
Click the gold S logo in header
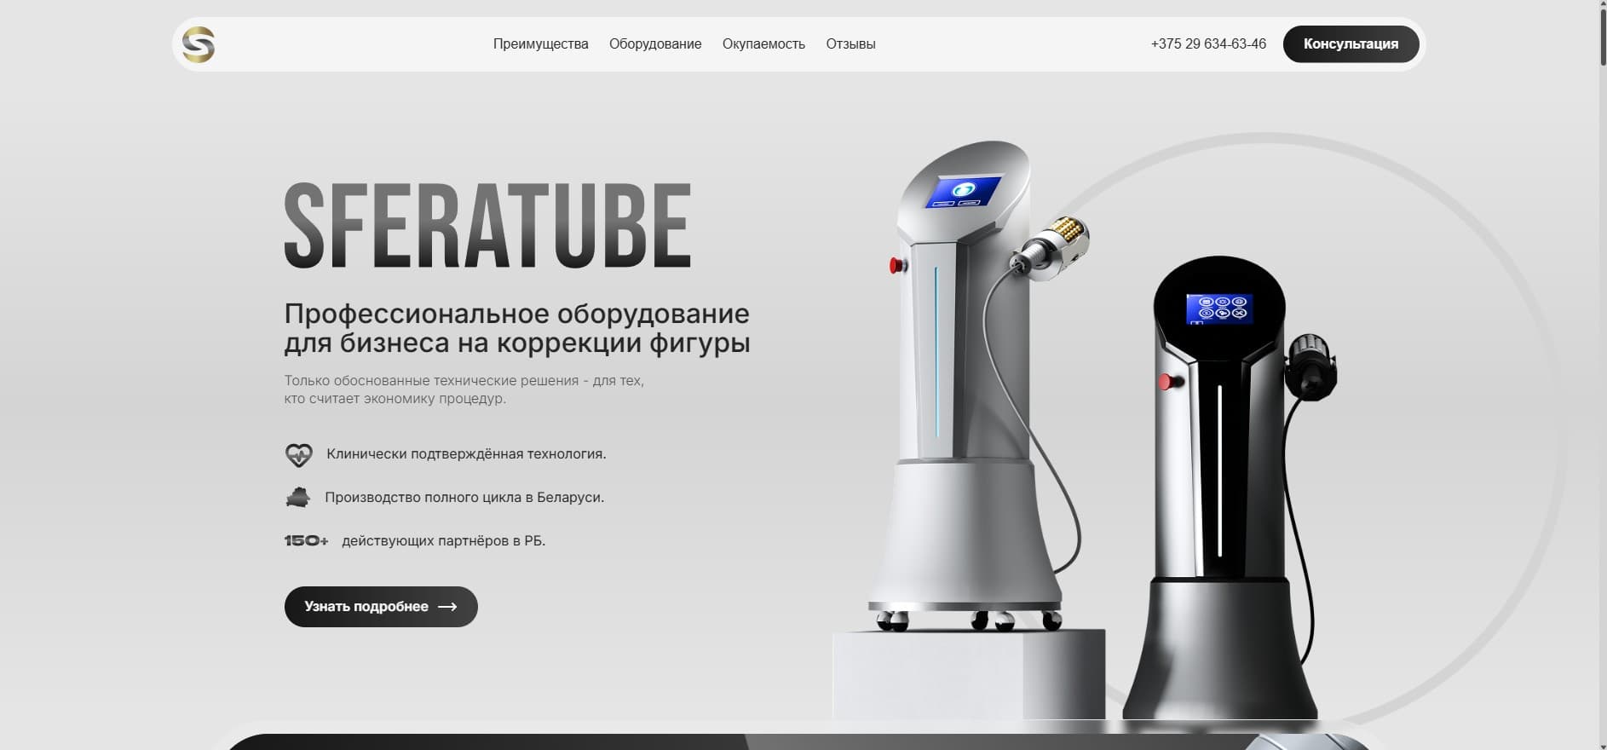(199, 44)
